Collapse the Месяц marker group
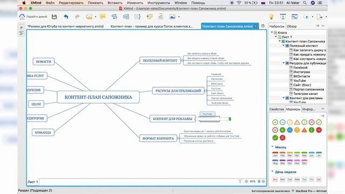 click(272, 147)
